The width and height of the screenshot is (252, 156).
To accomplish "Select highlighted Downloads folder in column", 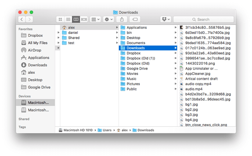I will pyautogui.click(x=148, y=48).
